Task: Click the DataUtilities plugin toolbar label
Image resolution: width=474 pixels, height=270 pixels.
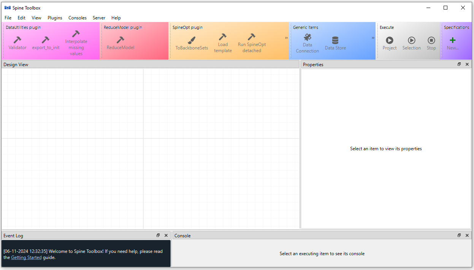Action: (x=23, y=27)
